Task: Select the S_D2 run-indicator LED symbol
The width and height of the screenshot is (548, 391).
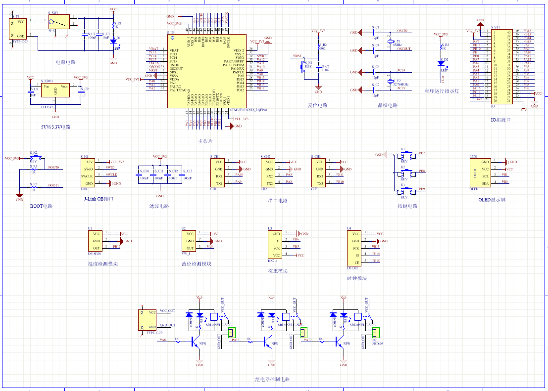Action: click(x=441, y=64)
